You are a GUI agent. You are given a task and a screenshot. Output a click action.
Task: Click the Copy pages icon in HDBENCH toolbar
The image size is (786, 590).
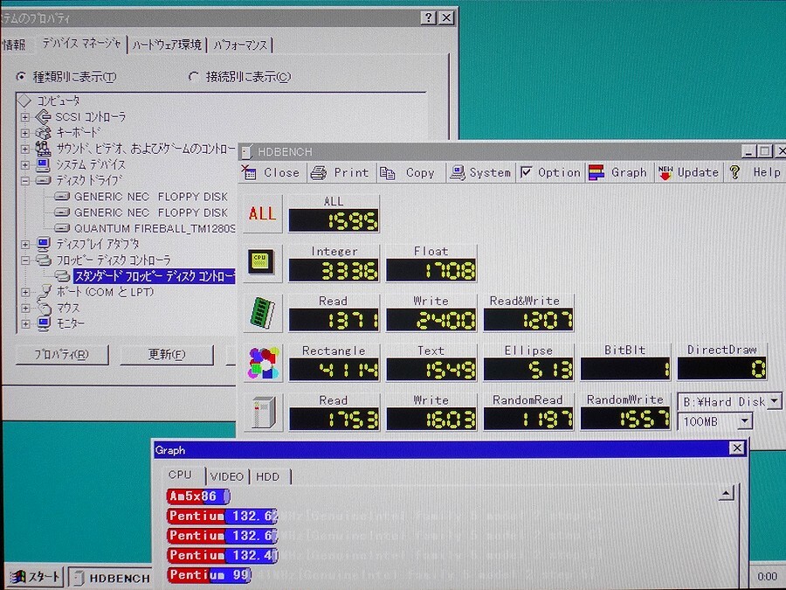(387, 173)
